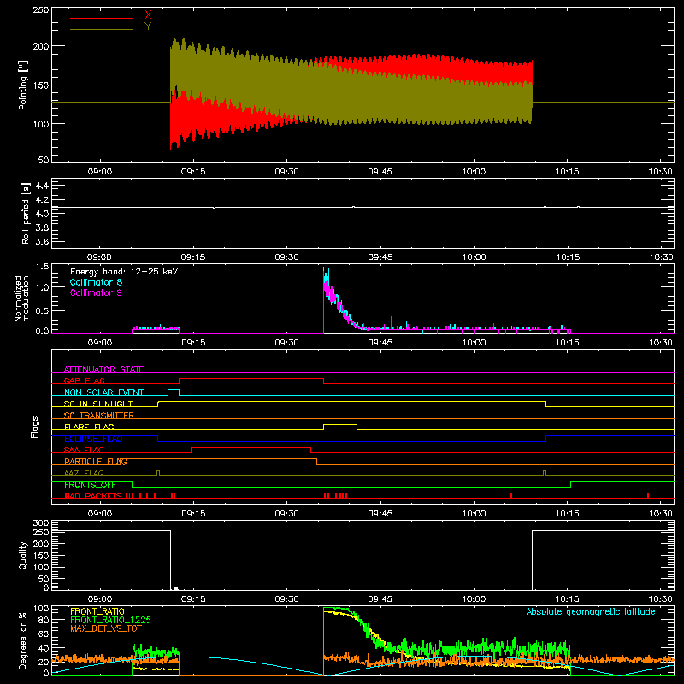684x684 pixels.
Task: Select the green FRONT_RATIO_1225 legend entry
Action: click(111, 620)
